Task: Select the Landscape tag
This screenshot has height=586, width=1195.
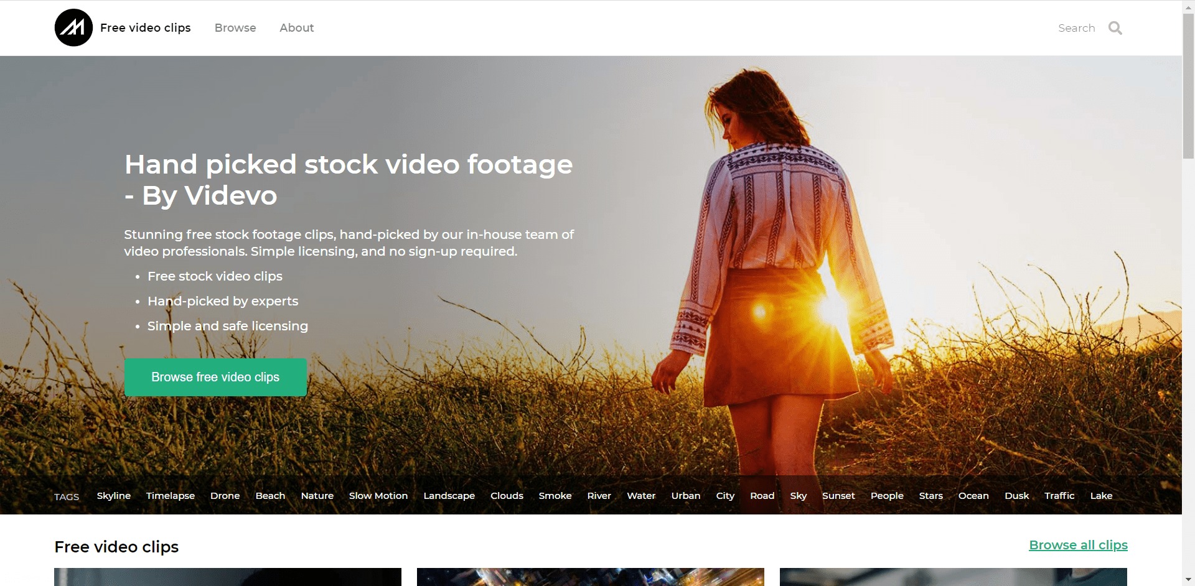Action: tap(449, 496)
